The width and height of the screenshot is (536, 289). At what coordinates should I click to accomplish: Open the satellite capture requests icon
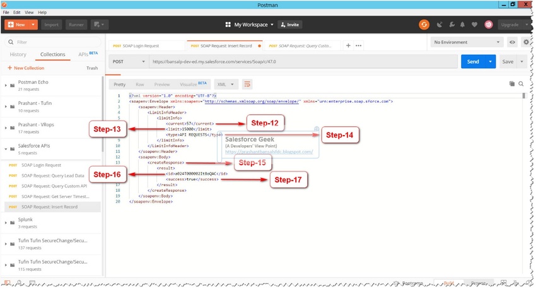coord(440,25)
